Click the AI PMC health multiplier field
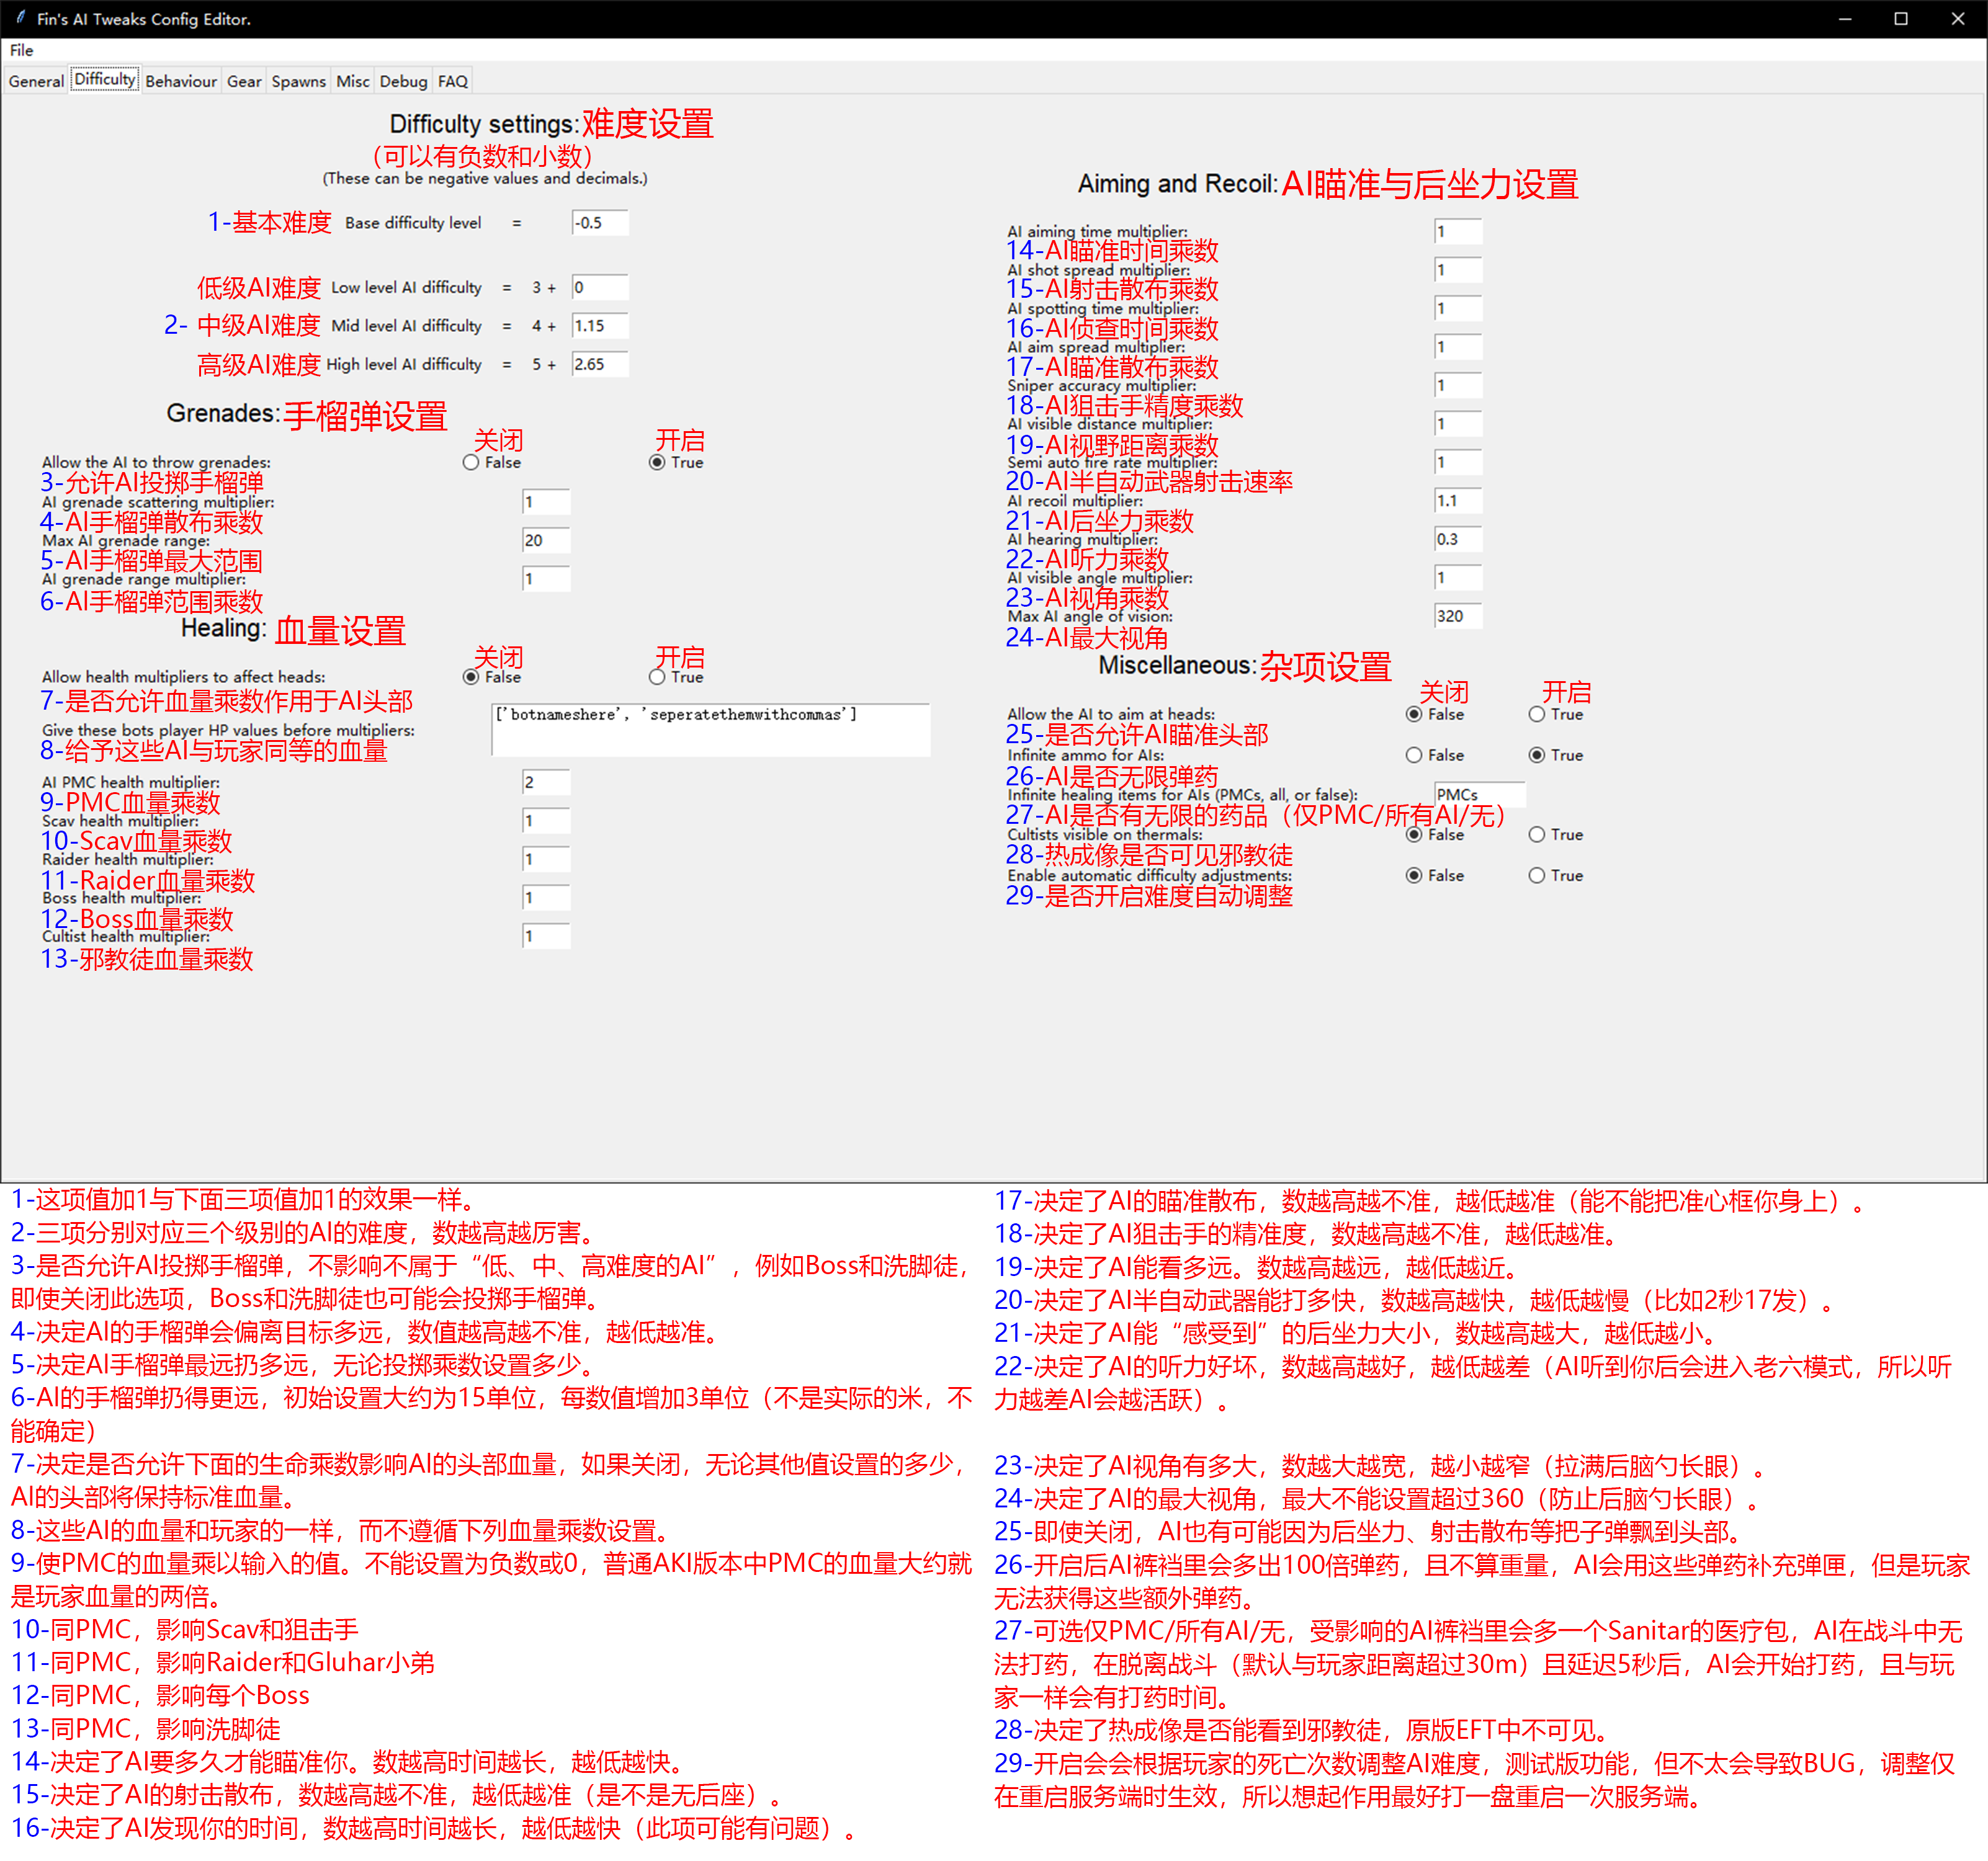 [546, 782]
